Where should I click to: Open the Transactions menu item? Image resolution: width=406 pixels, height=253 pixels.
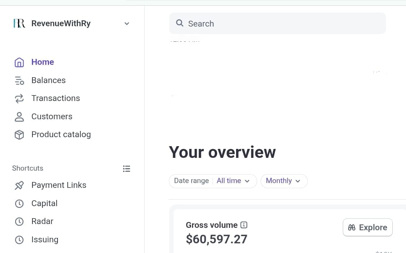pyautogui.click(x=55, y=98)
